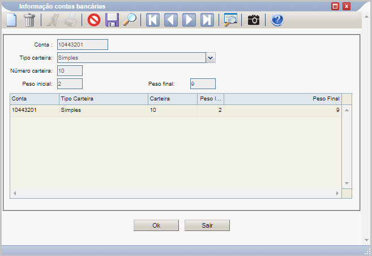Click the grid's vertical scroll up arrow
Viewport: 372px width, 256px height.
click(347, 110)
